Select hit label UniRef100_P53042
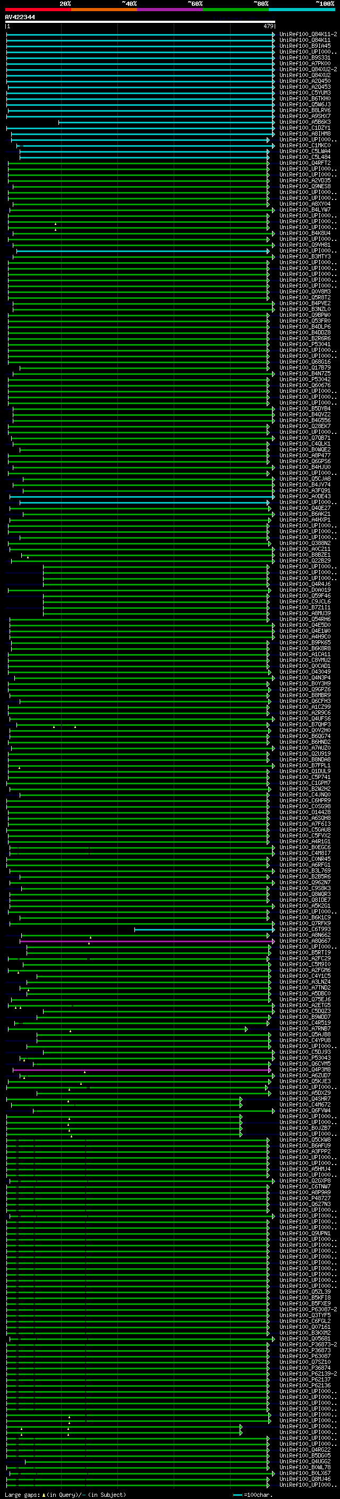Viewport: 340px width, 1499px height. click(x=305, y=379)
